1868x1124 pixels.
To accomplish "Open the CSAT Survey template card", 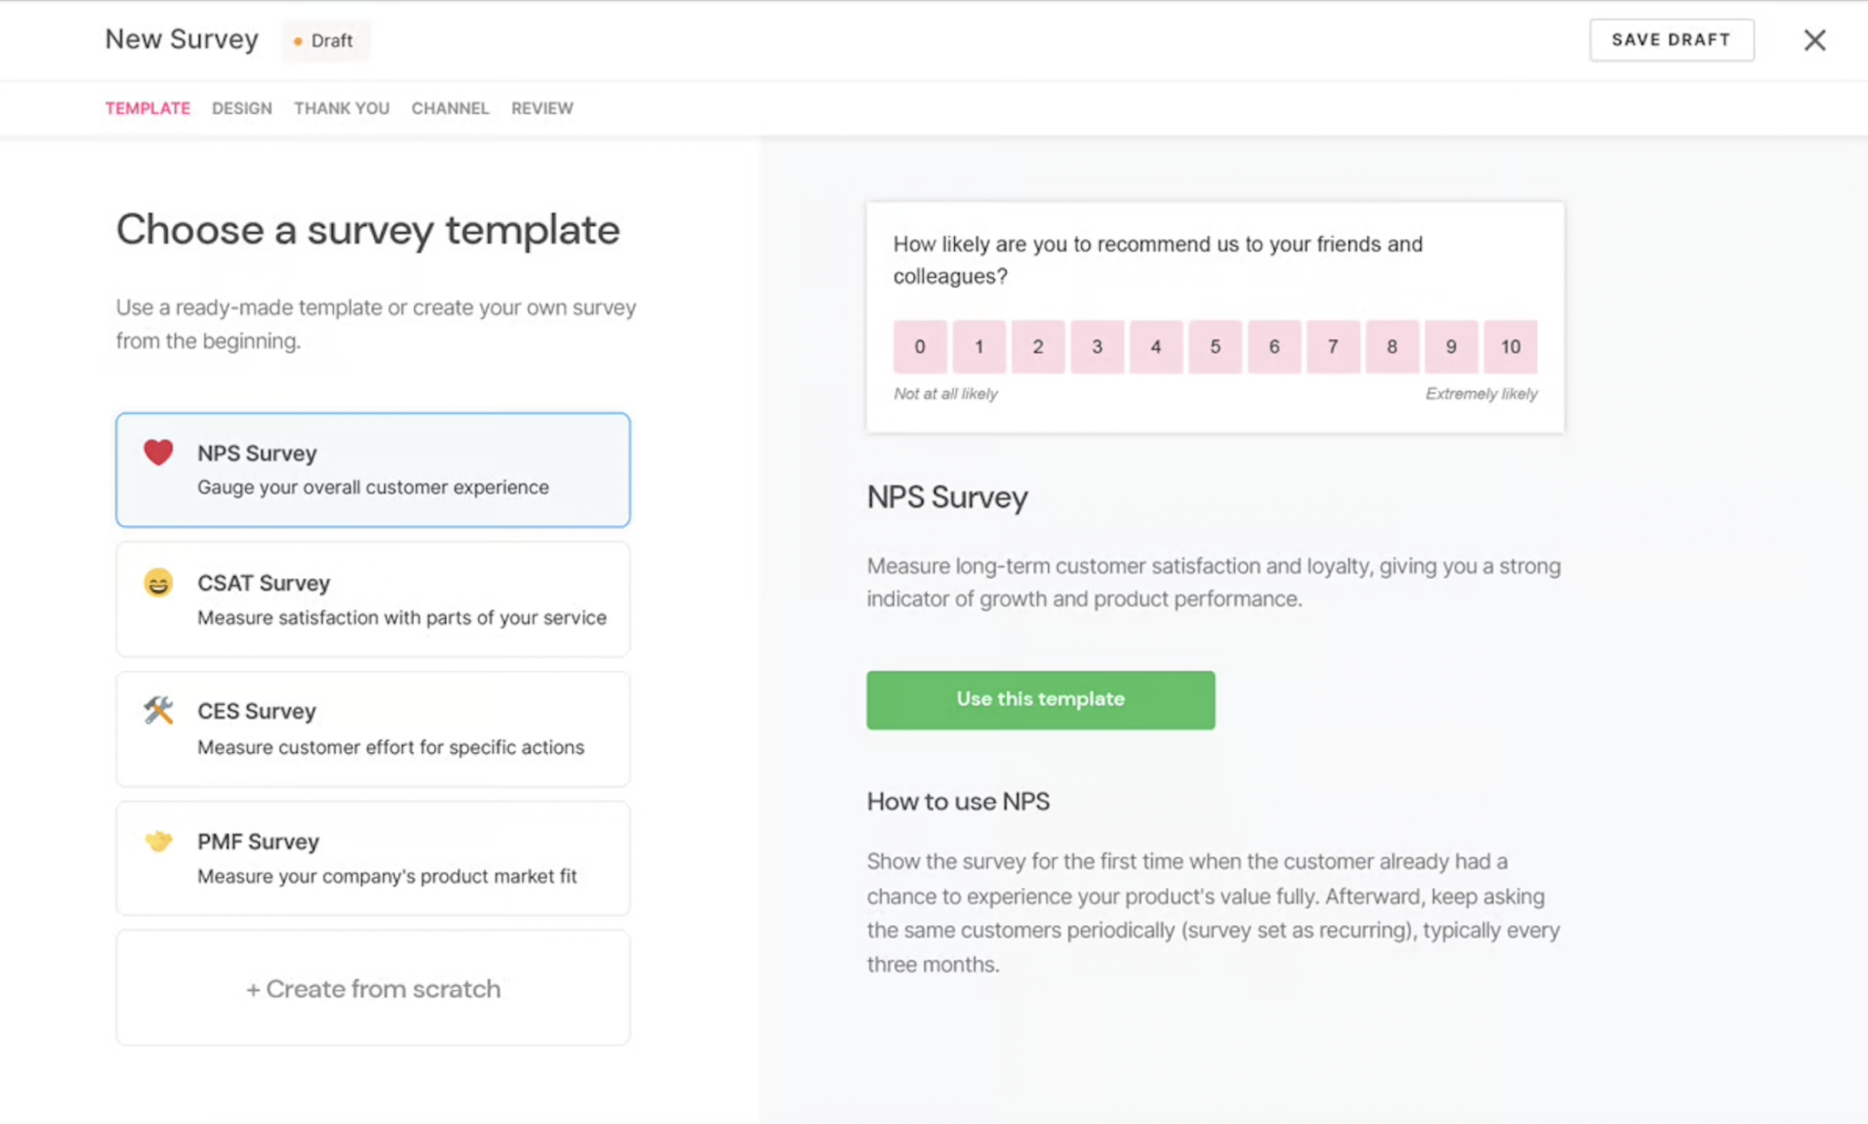I will tap(372, 599).
